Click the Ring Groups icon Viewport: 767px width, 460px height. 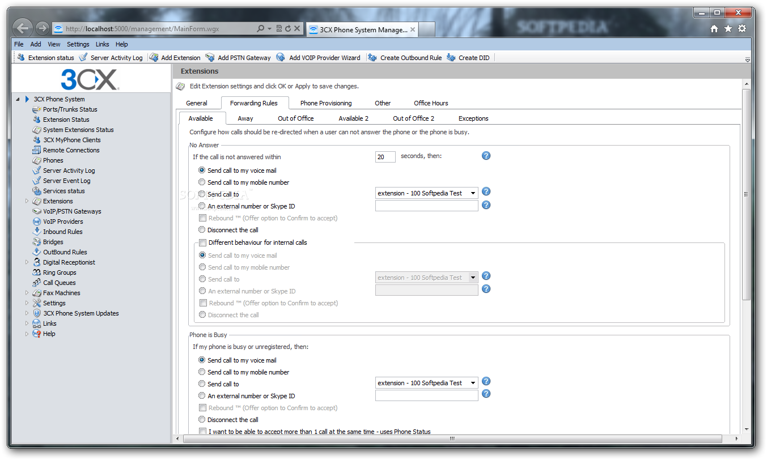37,272
